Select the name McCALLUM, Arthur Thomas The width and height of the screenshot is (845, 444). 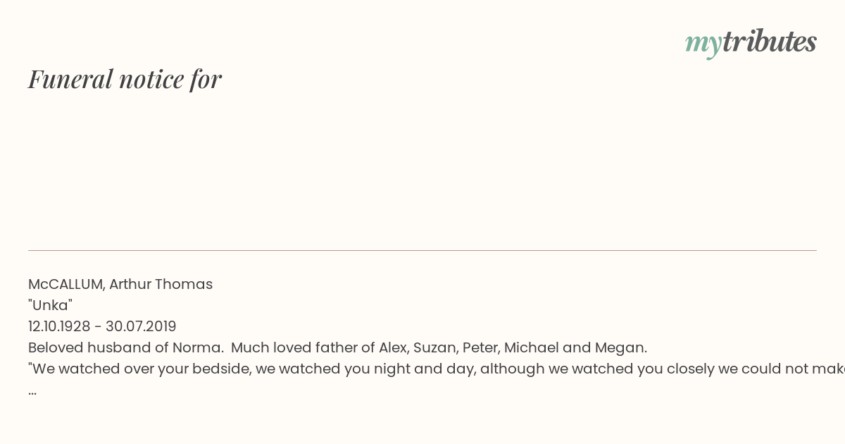pyautogui.click(x=120, y=284)
